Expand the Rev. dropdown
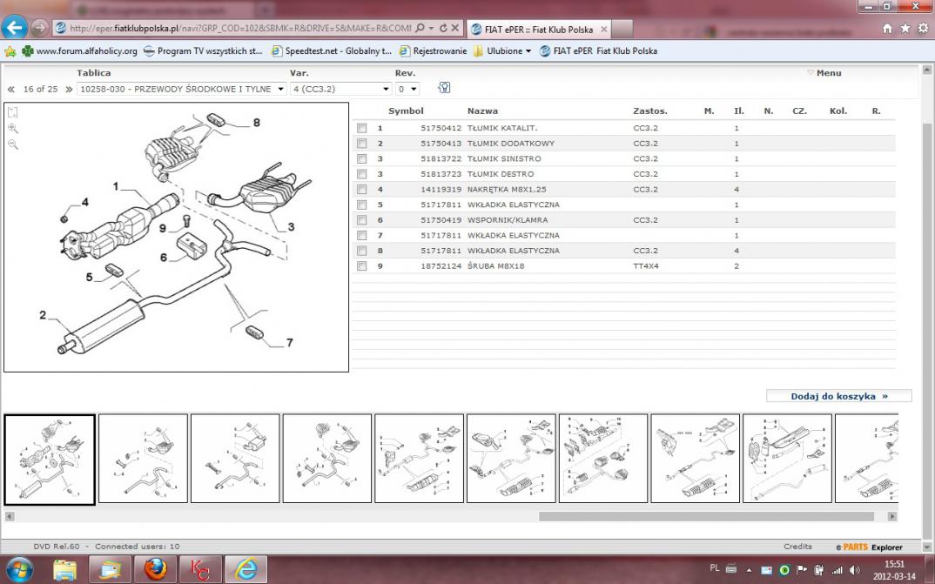The image size is (935, 584). pos(407,89)
